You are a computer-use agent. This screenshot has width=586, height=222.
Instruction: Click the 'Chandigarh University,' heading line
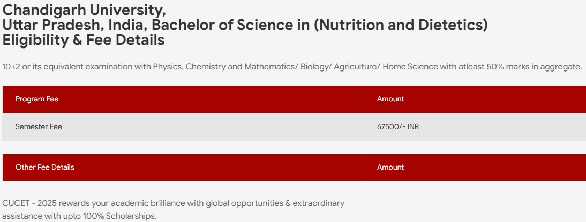point(84,9)
